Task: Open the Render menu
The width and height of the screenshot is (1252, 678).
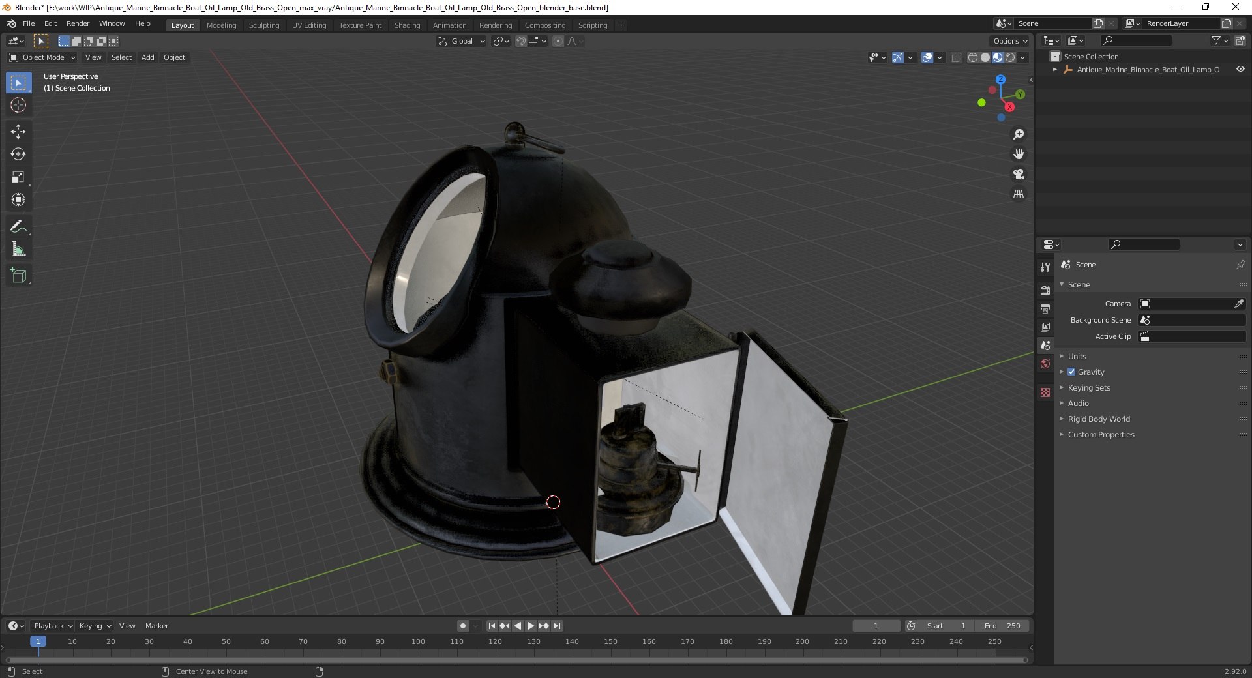Action: tap(78, 23)
